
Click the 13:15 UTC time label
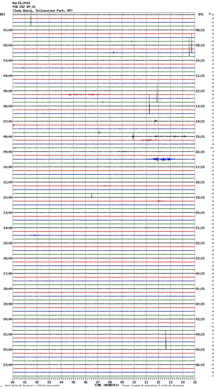point(200,106)
